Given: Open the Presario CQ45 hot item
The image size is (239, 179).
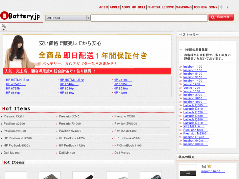Looking at the screenshot, I should pyautogui.click(x=69, y=116).
